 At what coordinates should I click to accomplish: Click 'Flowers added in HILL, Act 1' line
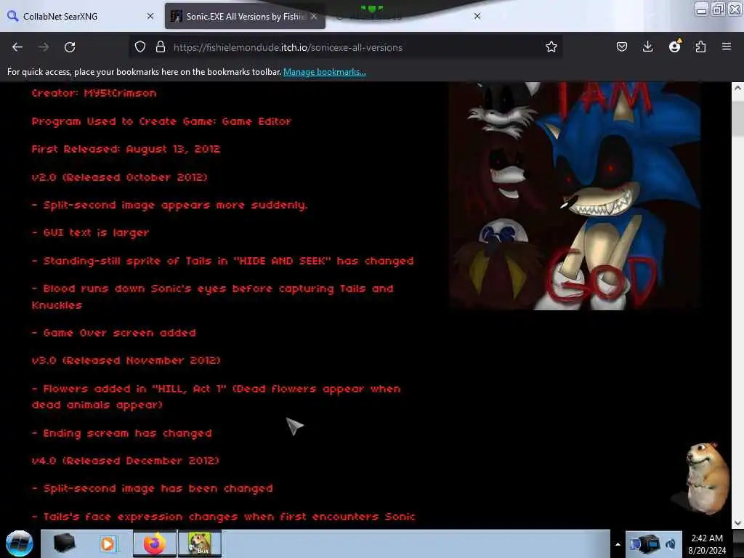point(217,397)
